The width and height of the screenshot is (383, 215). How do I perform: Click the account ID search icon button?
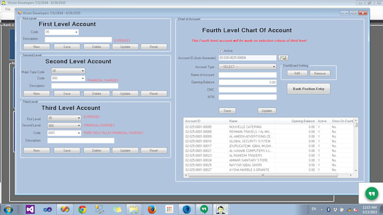[x=283, y=58]
